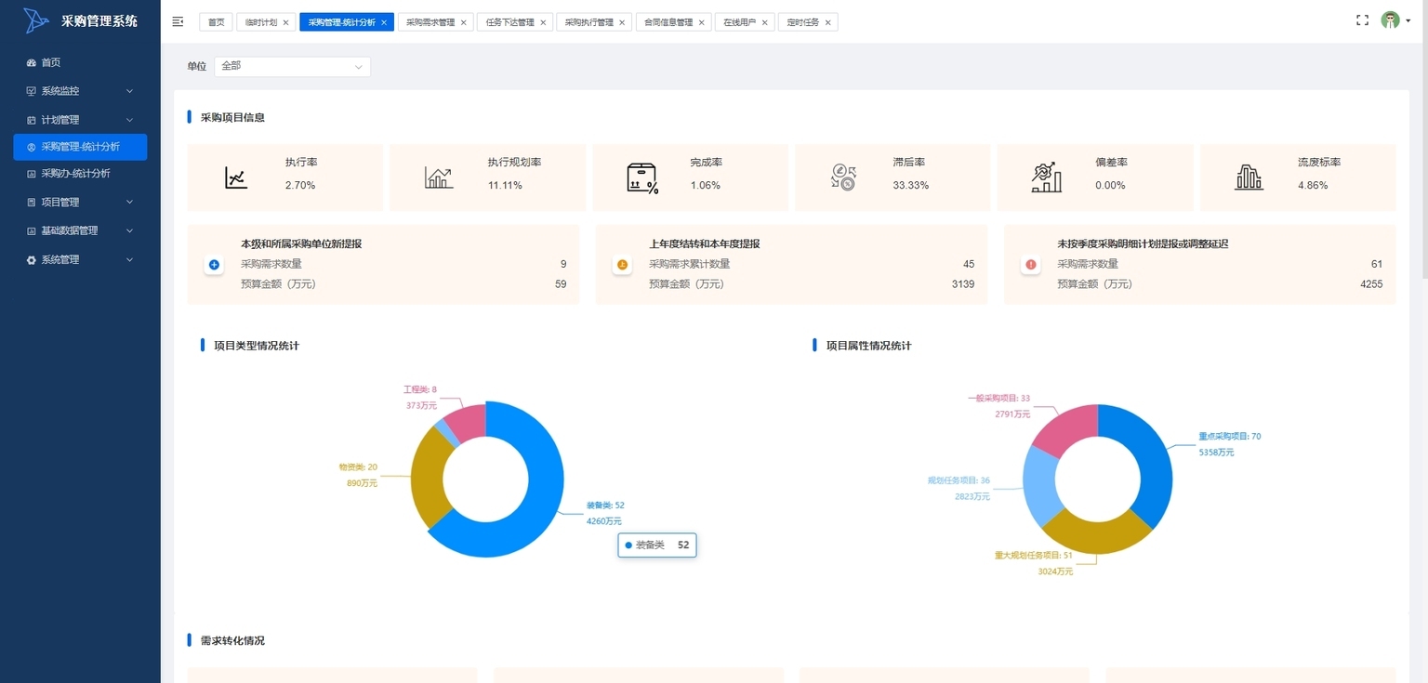Toggle fullscreen mode icon
This screenshot has width=1428, height=683.
[1362, 20]
